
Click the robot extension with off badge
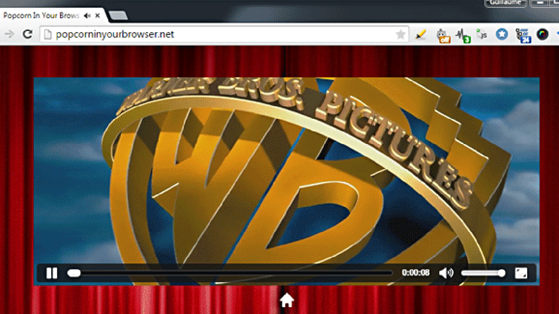(443, 35)
